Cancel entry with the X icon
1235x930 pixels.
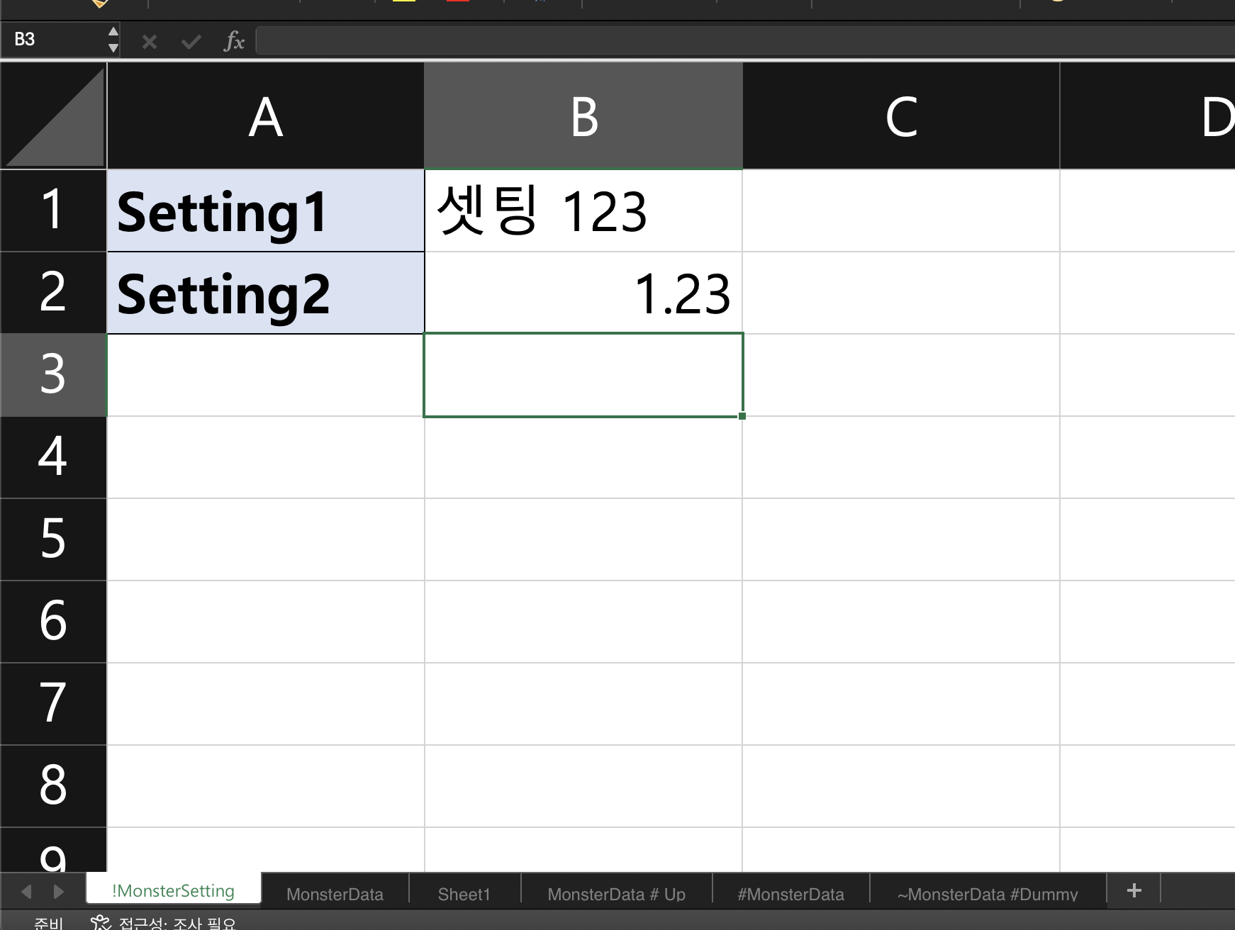149,42
